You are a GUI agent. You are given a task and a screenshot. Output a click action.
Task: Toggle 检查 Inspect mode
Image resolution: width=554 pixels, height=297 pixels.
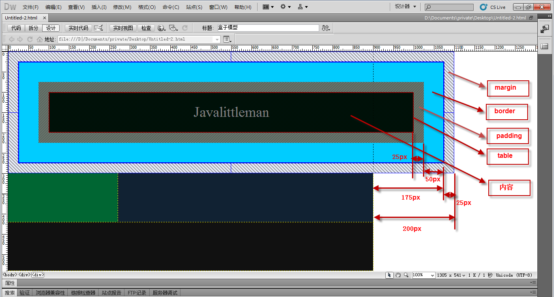tap(146, 28)
